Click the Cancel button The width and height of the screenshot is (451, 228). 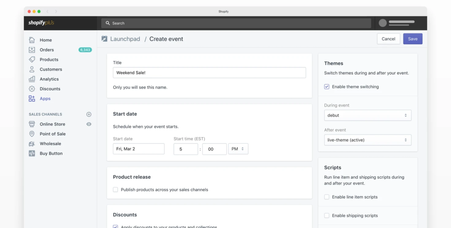coord(388,39)
